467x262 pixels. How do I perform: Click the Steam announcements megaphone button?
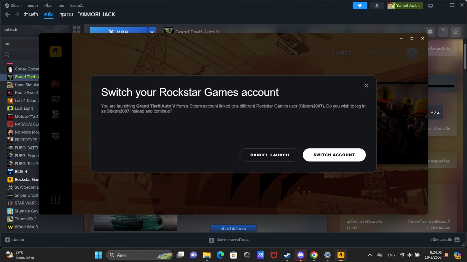(360, 6)
